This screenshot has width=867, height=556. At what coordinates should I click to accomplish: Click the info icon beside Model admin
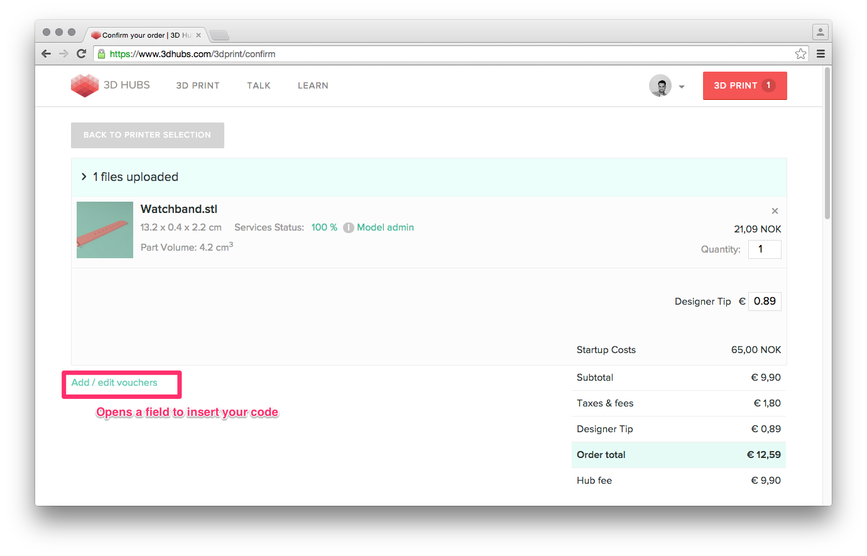349,228
